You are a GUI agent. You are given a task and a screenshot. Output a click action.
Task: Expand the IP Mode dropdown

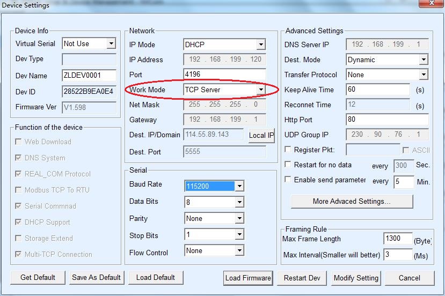[261, 45]
